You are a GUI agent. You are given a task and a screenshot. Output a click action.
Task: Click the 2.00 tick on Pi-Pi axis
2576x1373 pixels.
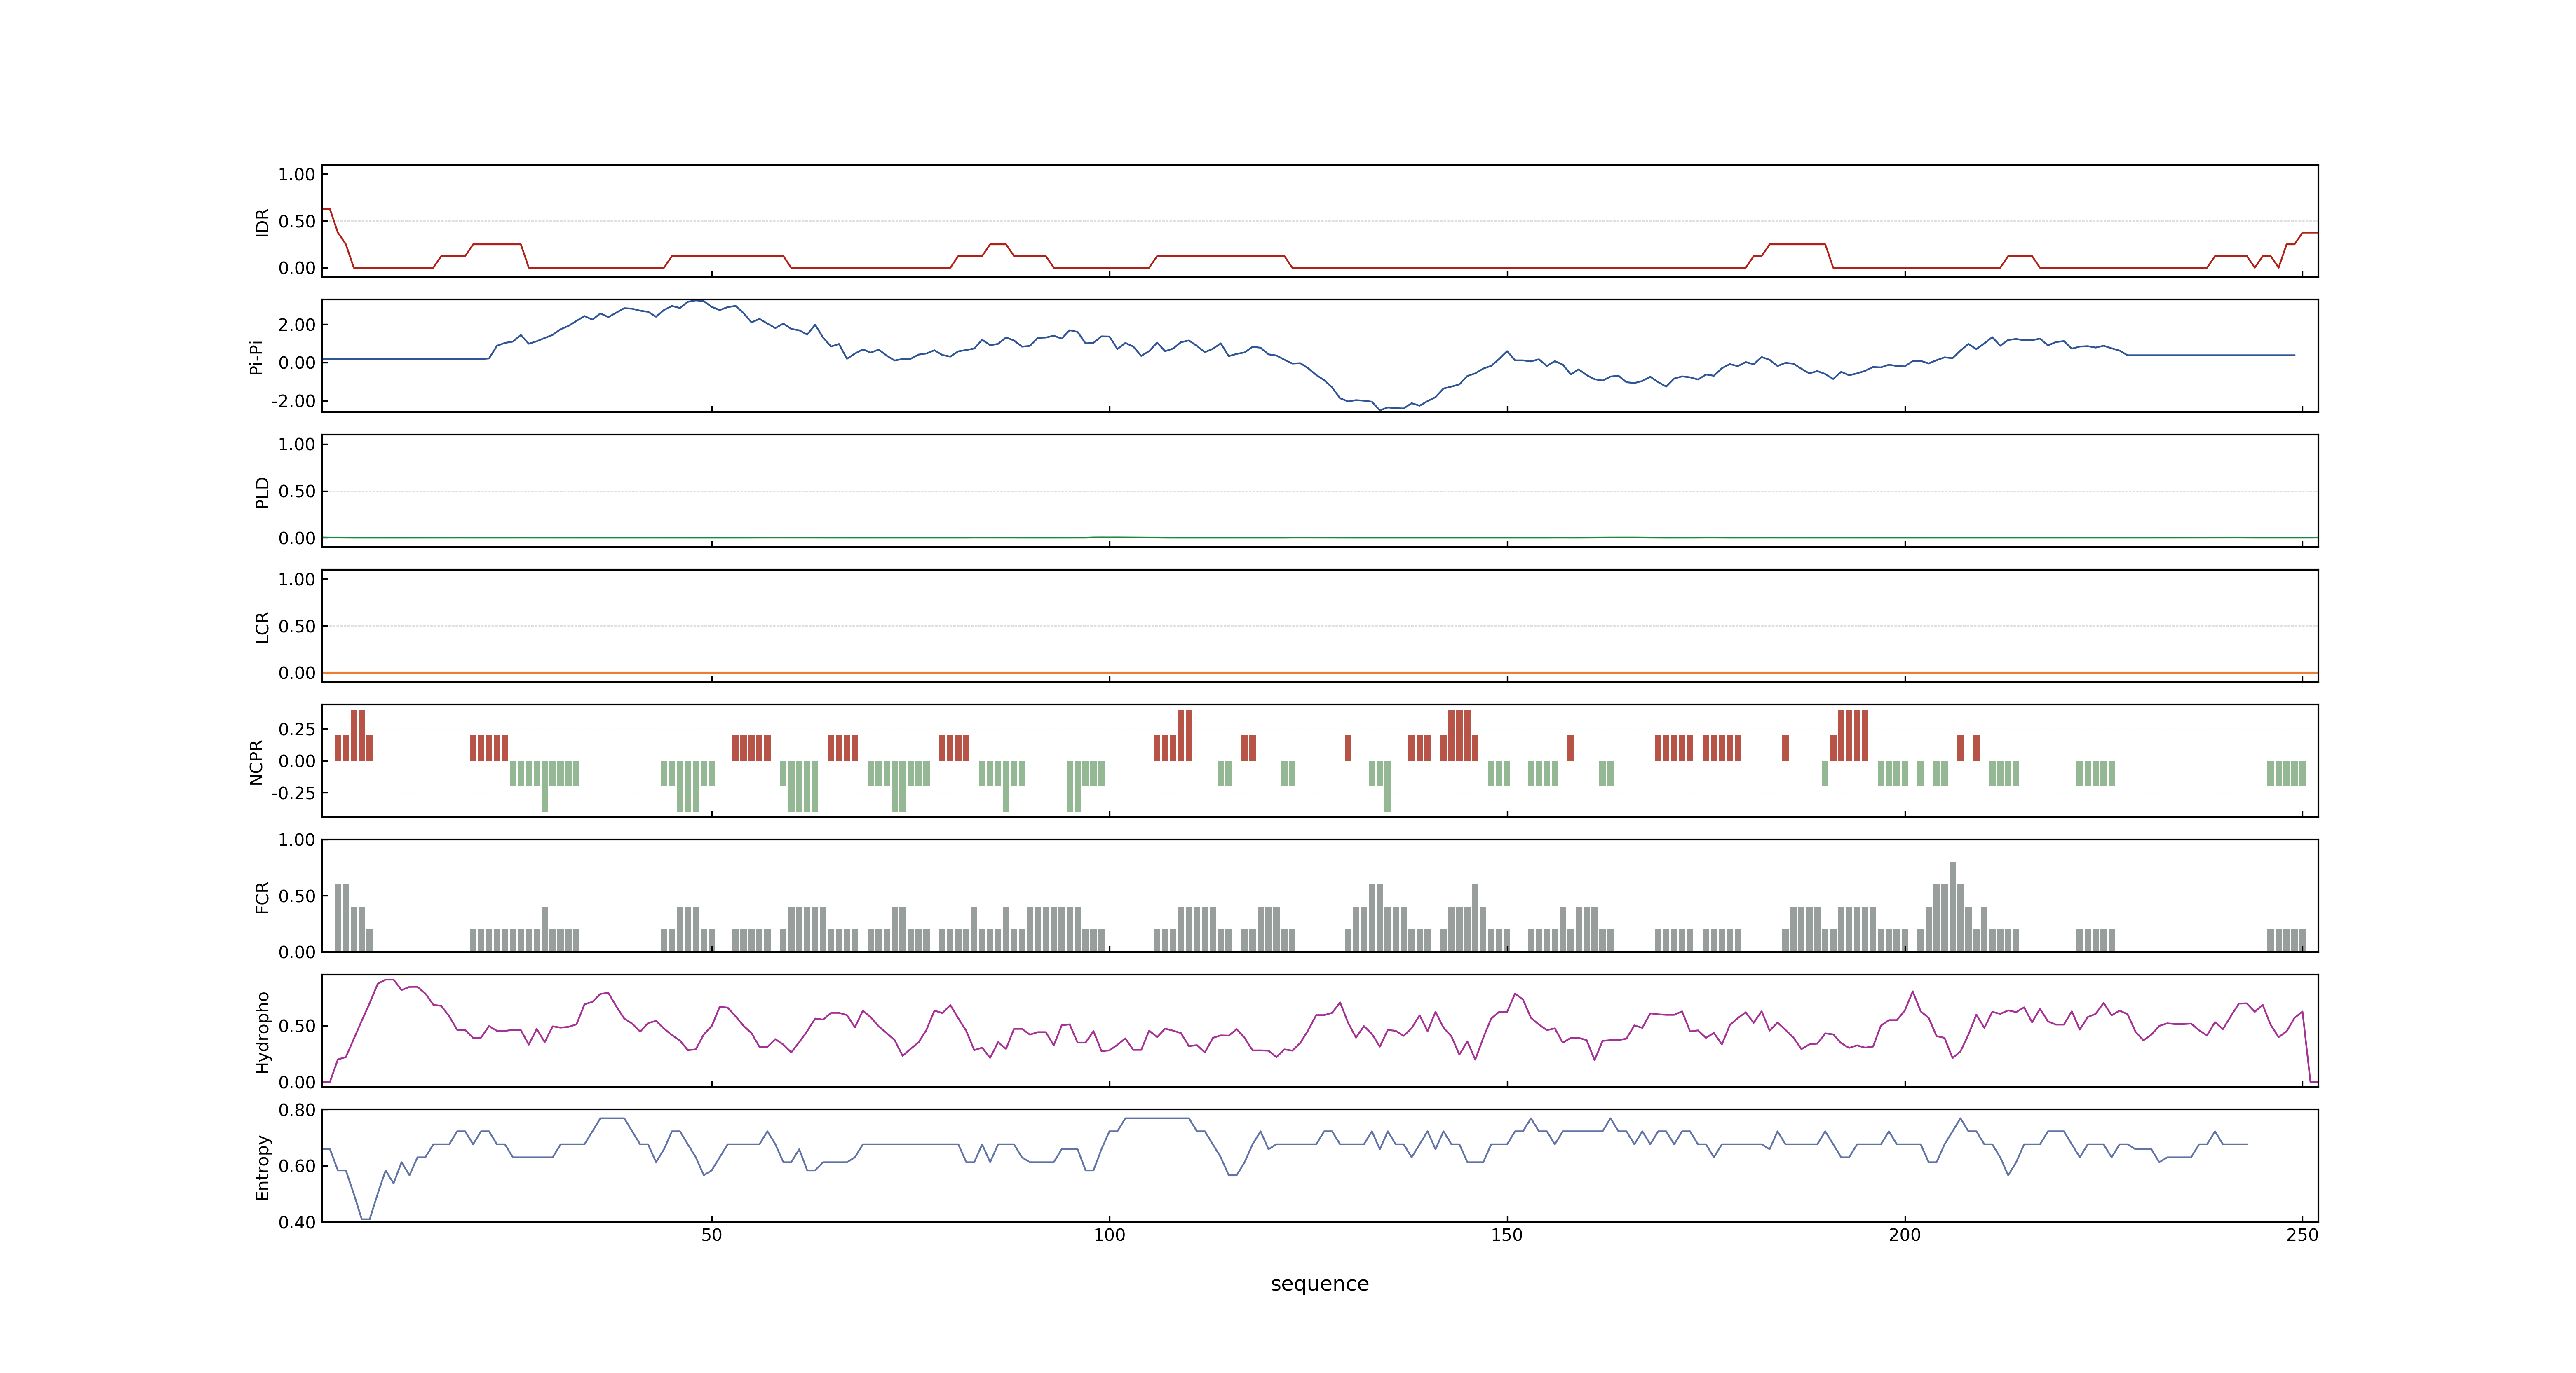pos(297,324)
